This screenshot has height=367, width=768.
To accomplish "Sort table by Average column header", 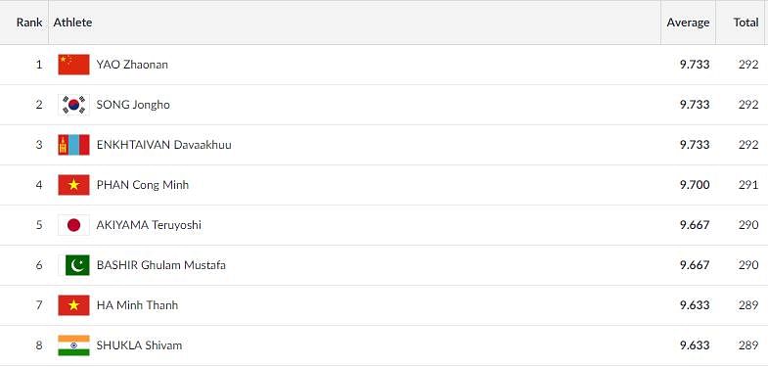I will pyautogui.click(x=688, y=23).
